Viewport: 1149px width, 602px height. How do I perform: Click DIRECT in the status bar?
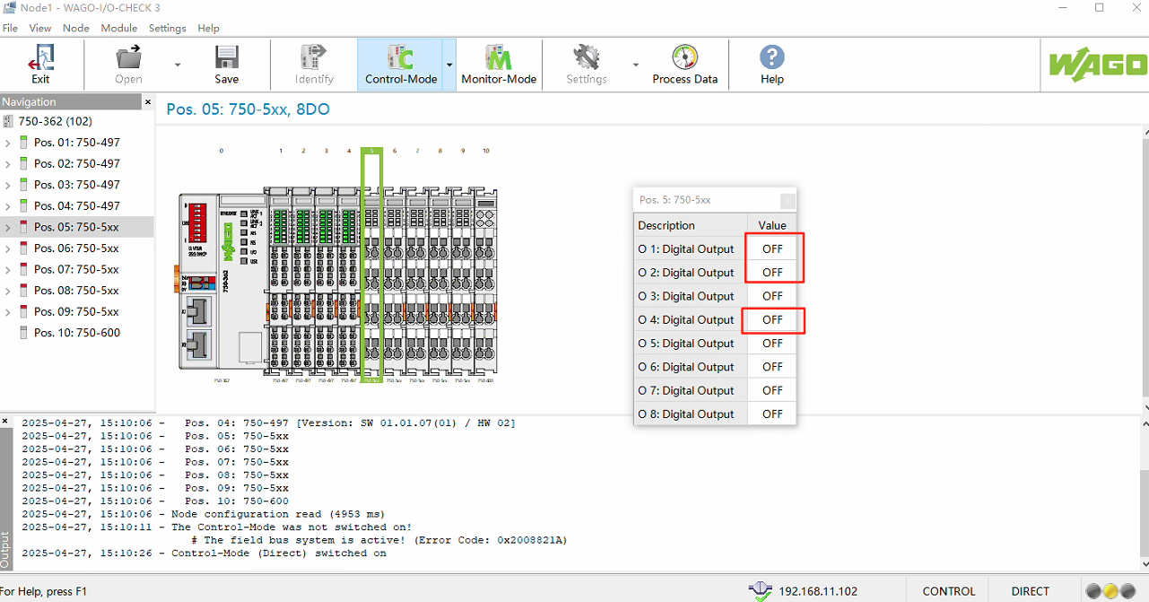point(1030,591)
